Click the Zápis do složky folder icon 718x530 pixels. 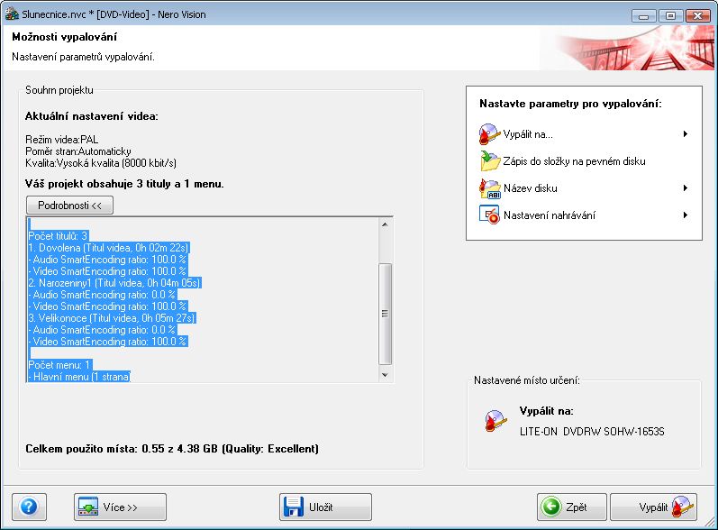pyautogui.click(x=489, y=161)
